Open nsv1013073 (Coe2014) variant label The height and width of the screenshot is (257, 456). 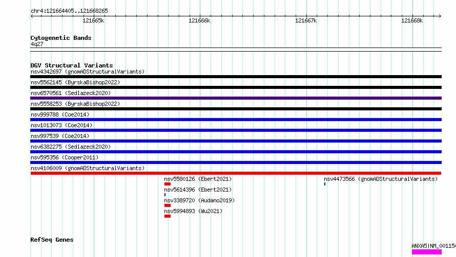coord(61,125)
